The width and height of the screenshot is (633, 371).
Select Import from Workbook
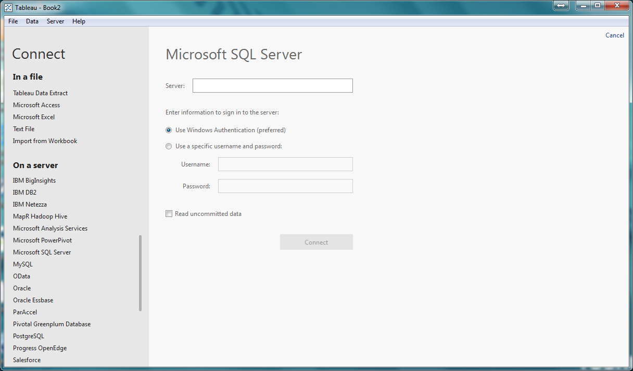tap(45, 141)
